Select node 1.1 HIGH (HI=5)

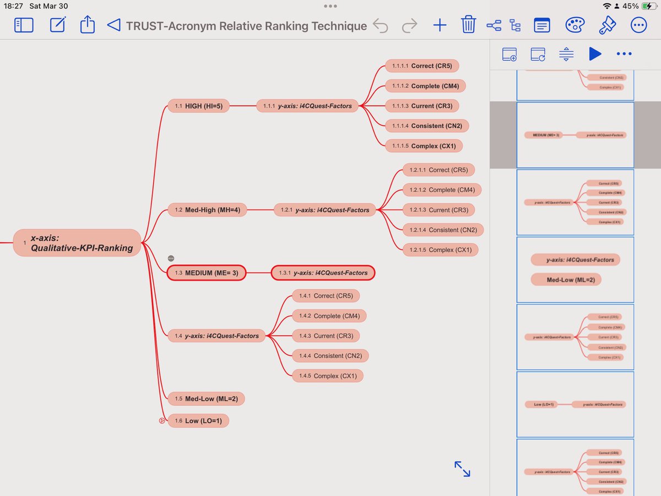tap(198, 106)
